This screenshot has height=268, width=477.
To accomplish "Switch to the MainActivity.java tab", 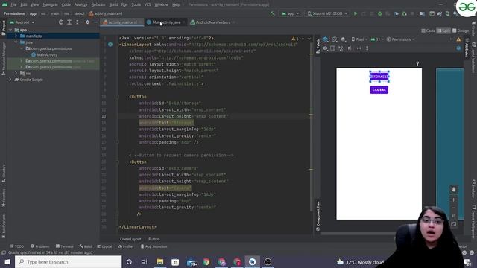I will [x=166, y=22].
